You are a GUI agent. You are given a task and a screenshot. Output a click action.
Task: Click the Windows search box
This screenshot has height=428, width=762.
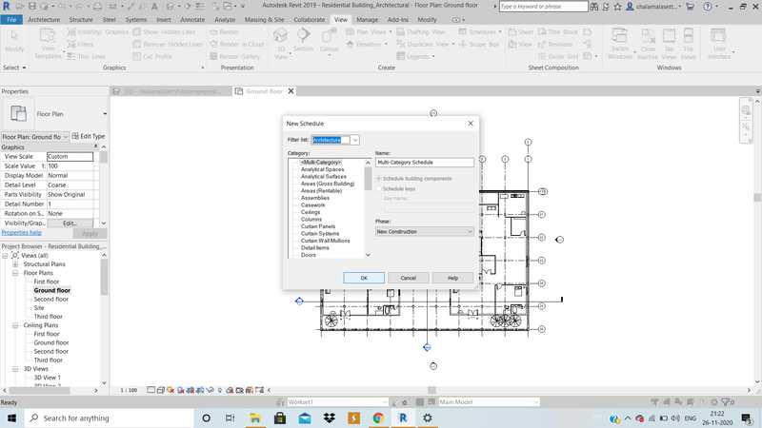click(110, 418)
